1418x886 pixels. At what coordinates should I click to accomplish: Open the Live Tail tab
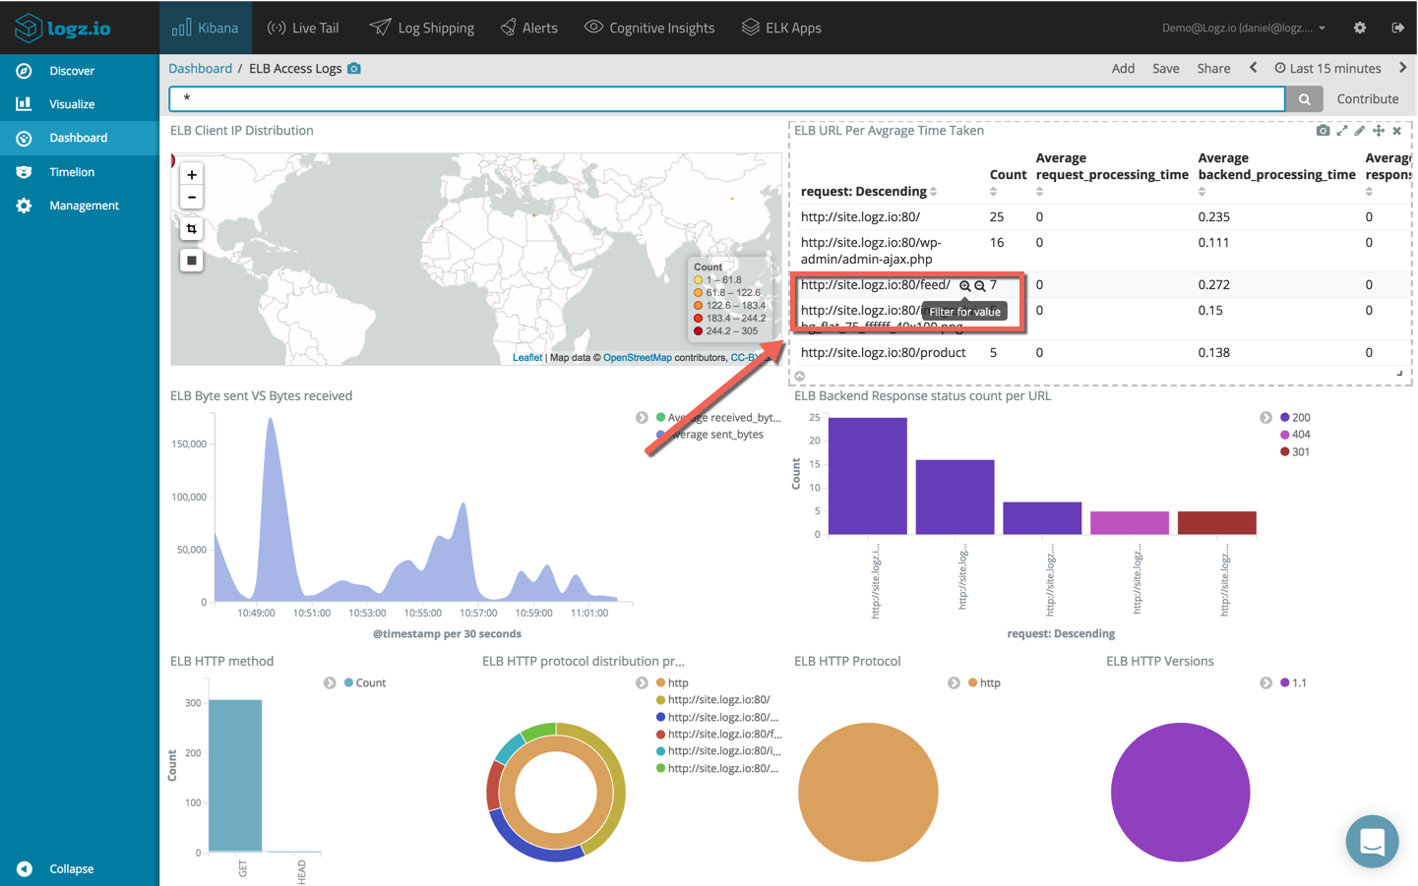[x=303, y=28]
